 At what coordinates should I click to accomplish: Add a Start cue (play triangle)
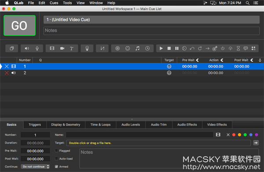click(161, 48)
